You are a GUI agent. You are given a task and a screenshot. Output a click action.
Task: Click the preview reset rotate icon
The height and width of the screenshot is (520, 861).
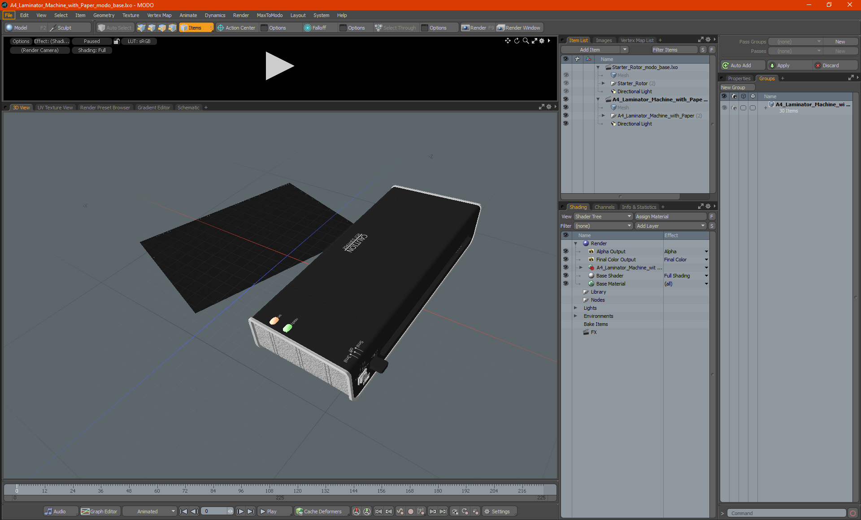click(517, 41)
